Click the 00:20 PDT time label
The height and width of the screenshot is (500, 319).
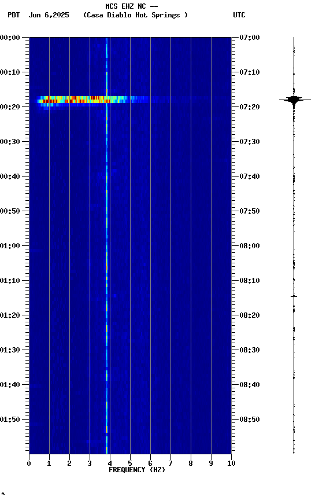pos(10,107)
